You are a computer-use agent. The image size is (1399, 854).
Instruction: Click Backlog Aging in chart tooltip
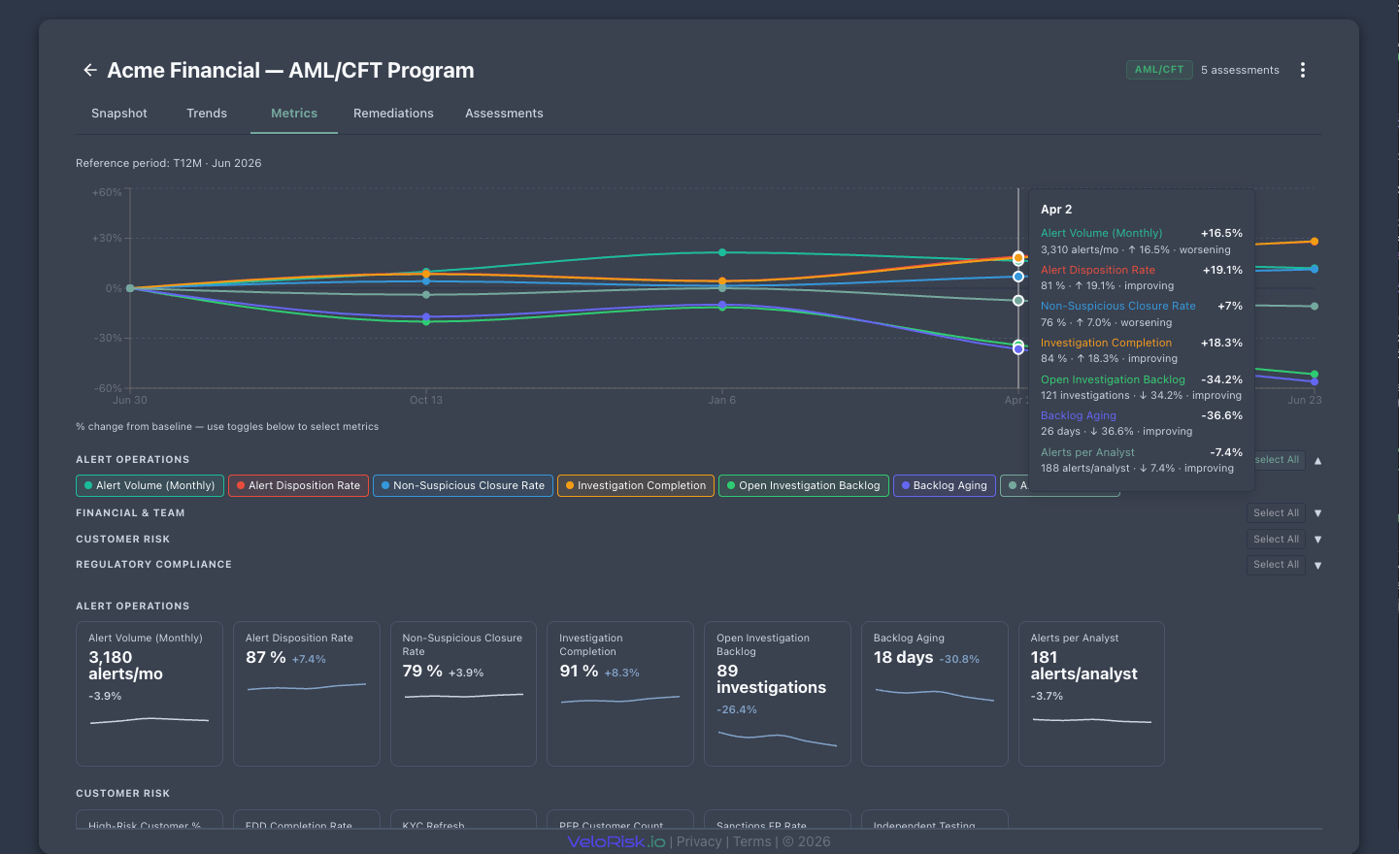coord(1079,415)
